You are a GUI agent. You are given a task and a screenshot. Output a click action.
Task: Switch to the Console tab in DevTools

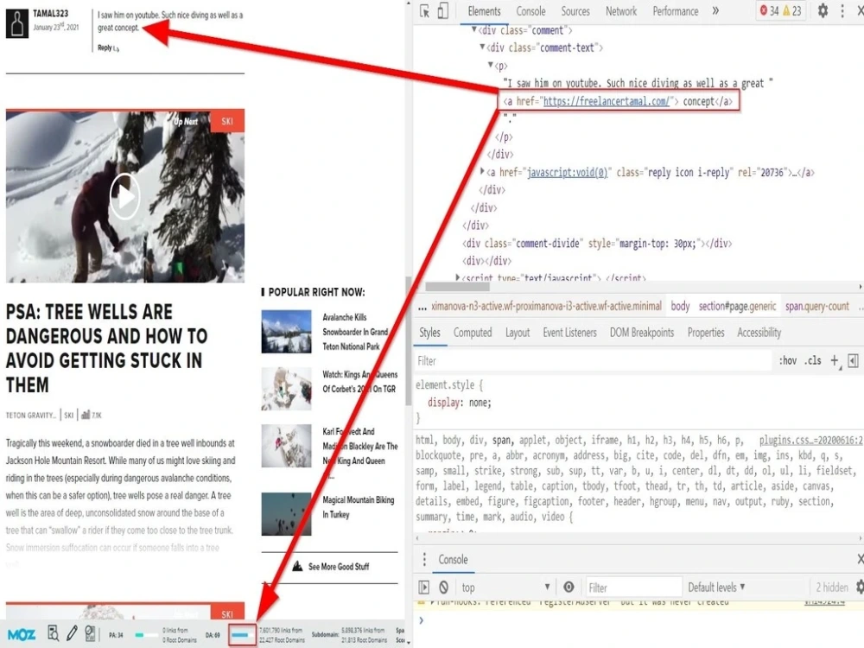coord(530,11)
